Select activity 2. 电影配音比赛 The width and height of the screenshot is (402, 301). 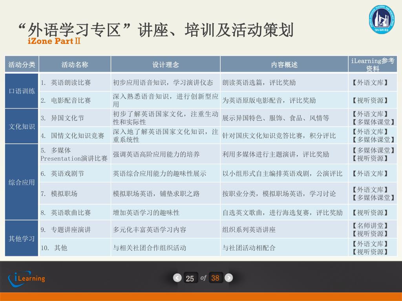[x=75, y=100]
